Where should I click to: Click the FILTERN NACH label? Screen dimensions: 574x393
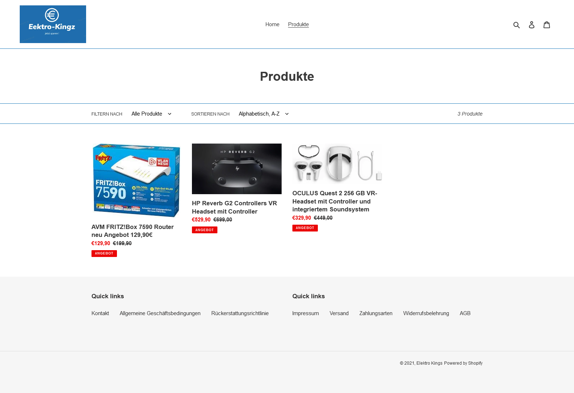107,114
